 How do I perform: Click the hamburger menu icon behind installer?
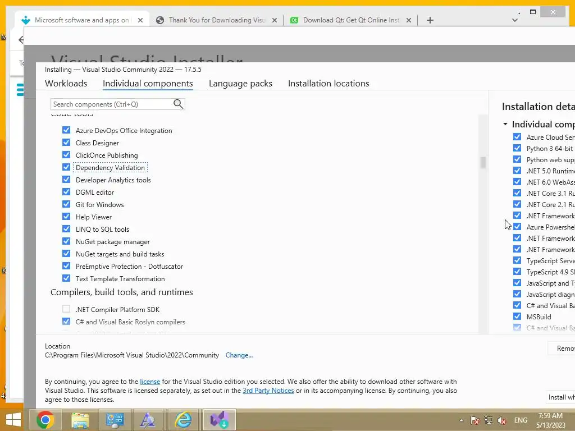click(21, 89)
